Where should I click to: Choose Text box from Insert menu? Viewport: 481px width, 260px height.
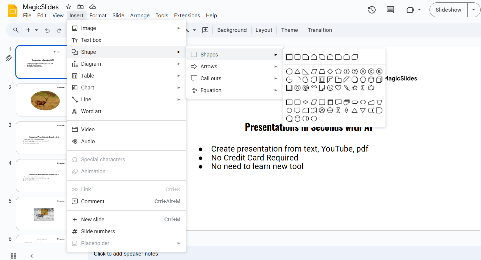pos(127,40)
